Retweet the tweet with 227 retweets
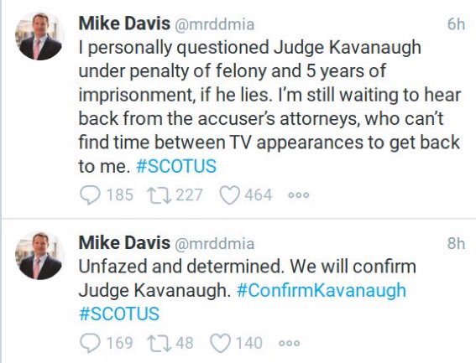Viewport: 476px width, 363px height. coord(159,195)
